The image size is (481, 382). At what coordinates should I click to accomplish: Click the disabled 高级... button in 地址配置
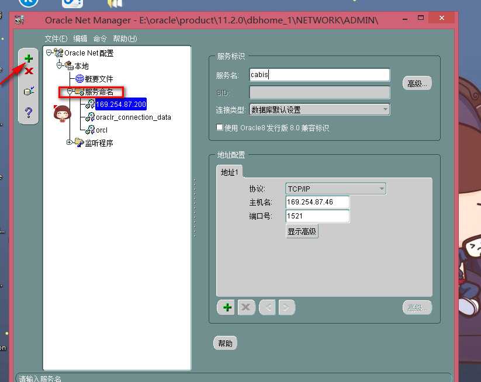[x=417, y=307]
